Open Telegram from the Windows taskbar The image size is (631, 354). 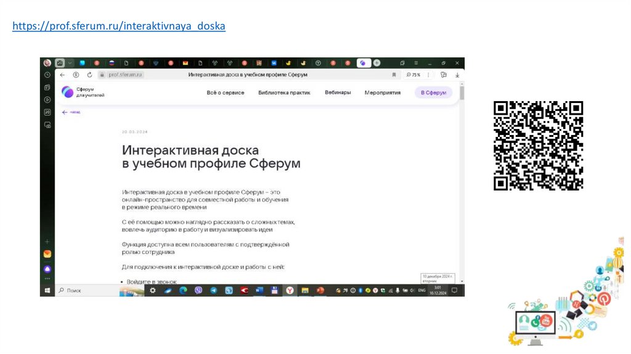tap(213, 290)
